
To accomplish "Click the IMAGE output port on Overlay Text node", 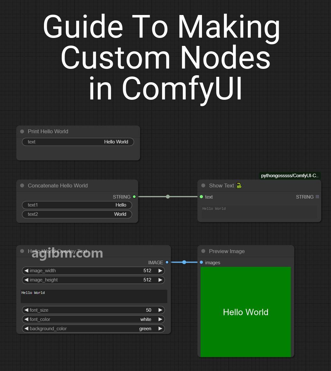I will coord(167,262).
